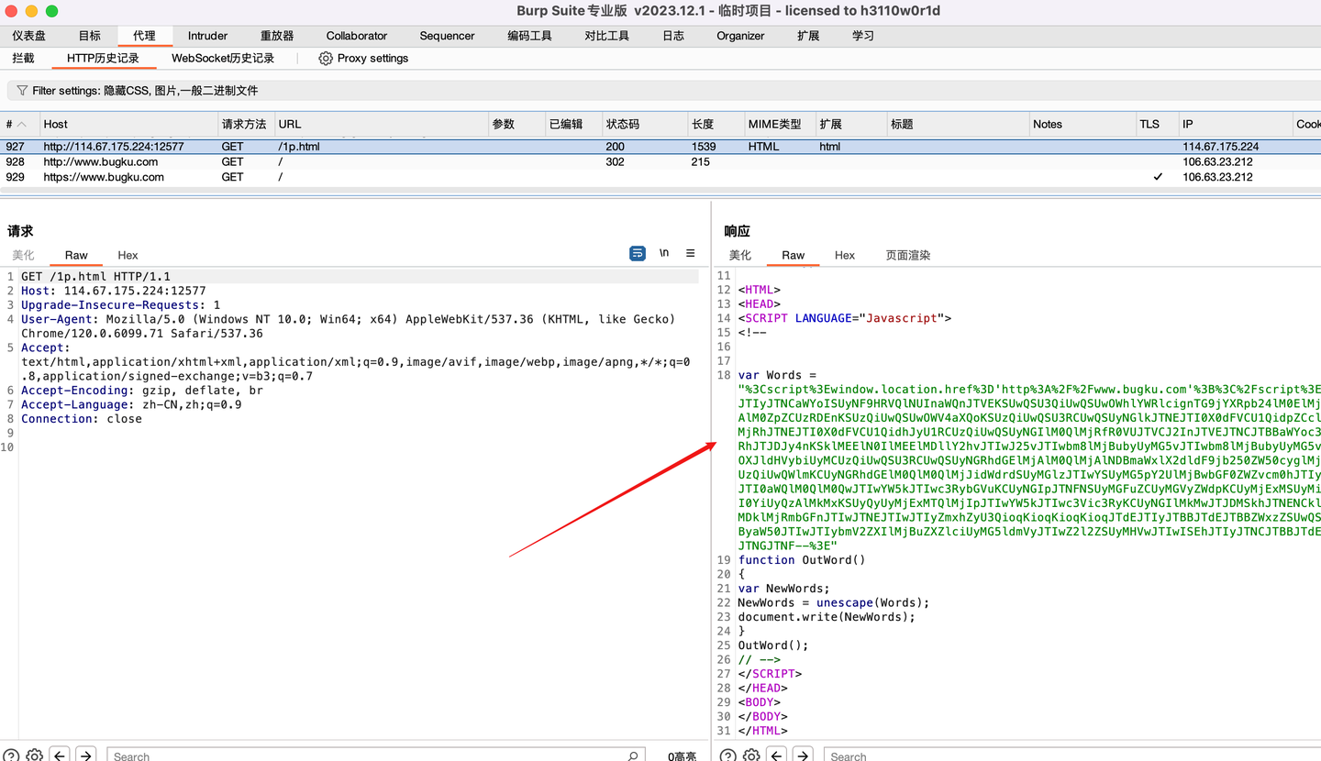
Task: Open the 扩展 tab
Action: point(808,36)
